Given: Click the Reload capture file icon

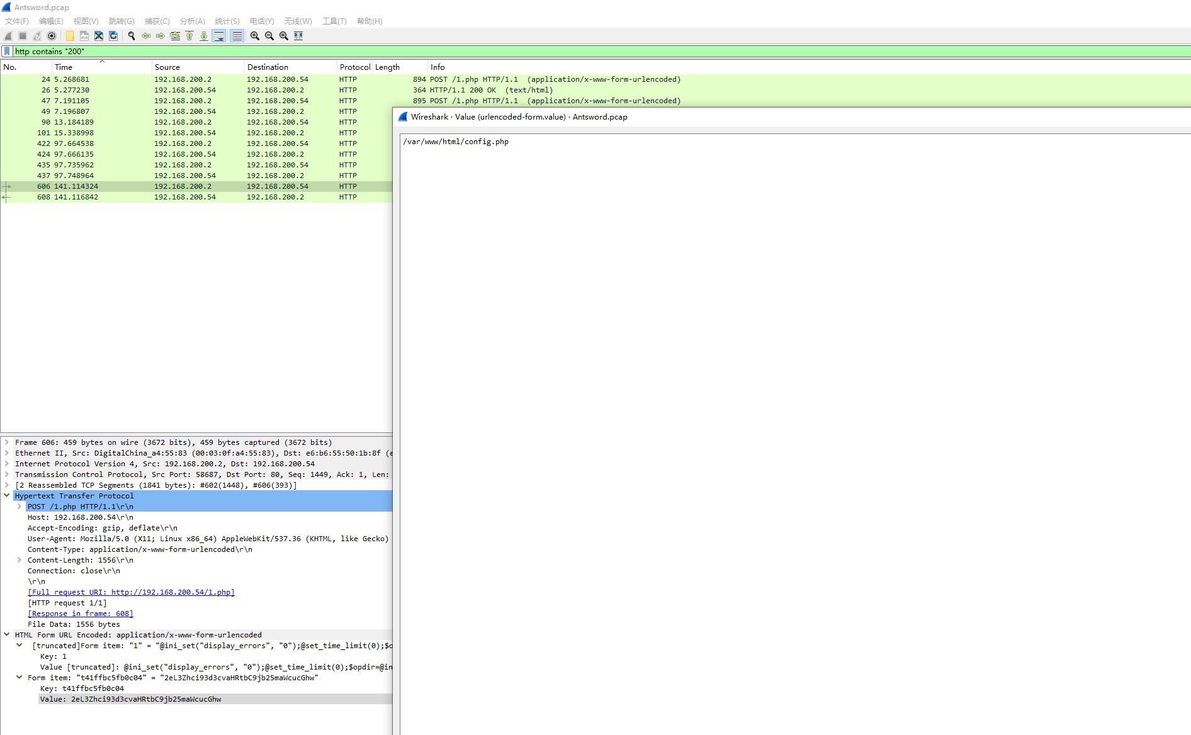Looking at the screenshot, I should point(113,36).
